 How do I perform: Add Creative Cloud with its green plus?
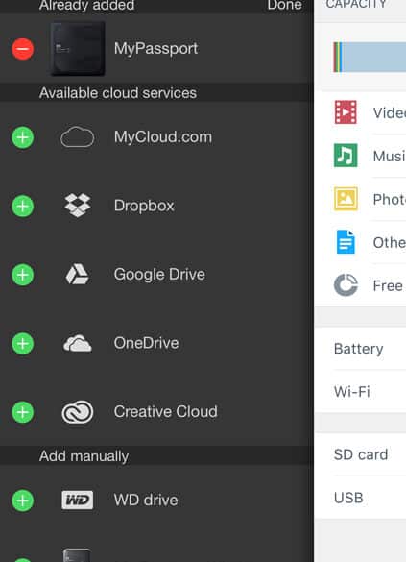point(23,412)
